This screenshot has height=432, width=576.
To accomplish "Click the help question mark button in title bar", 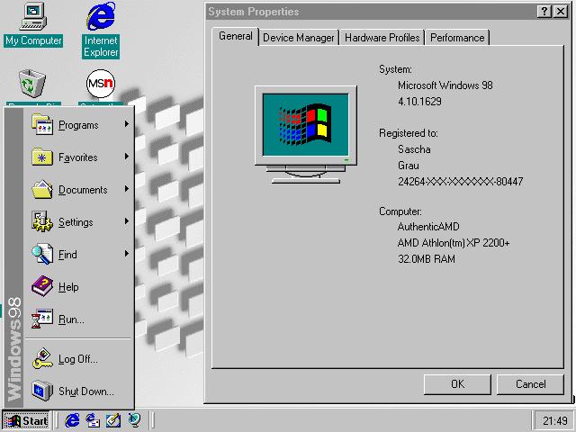I will point(544,12).
